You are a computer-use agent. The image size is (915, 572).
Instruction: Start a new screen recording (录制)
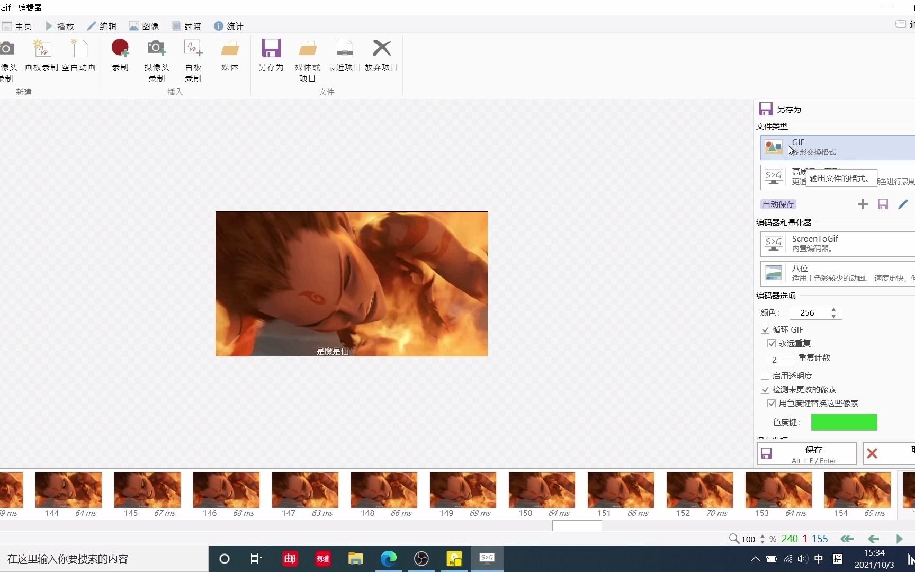[120, 56]
